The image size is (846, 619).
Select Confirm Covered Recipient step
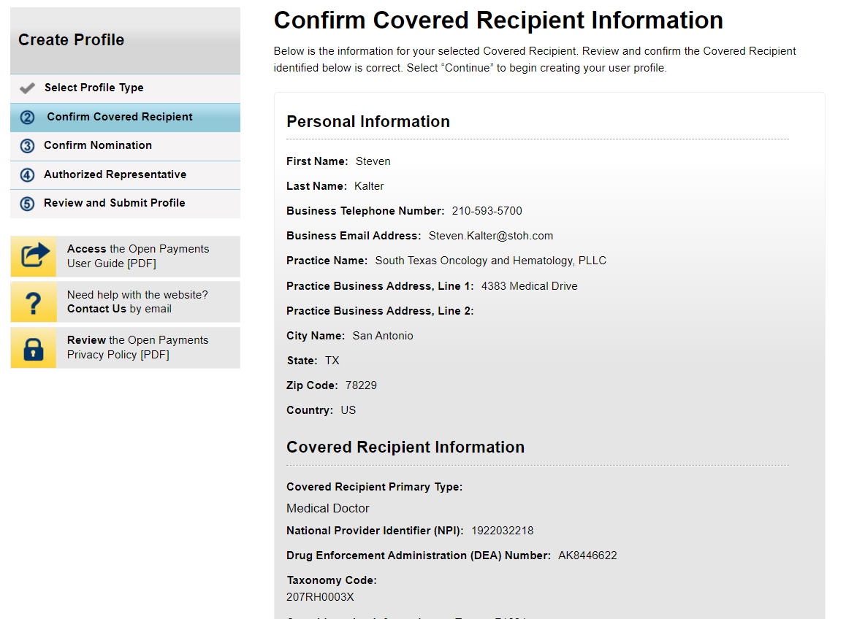click(x=120, y=117)
